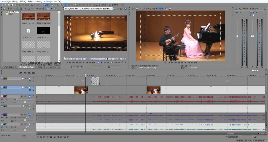Open the プロジェクト(P) menu
Viewport: 268px width, 142px height.
(6, 1)
